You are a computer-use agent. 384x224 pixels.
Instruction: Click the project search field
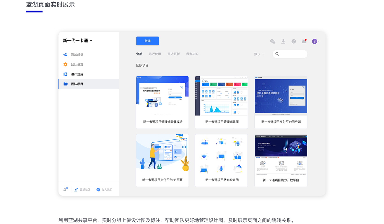click(x=290, y=54)
